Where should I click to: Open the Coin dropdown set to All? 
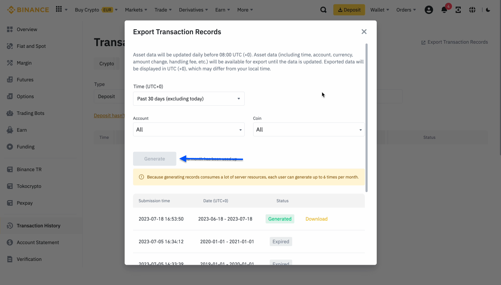click(309, 130)
